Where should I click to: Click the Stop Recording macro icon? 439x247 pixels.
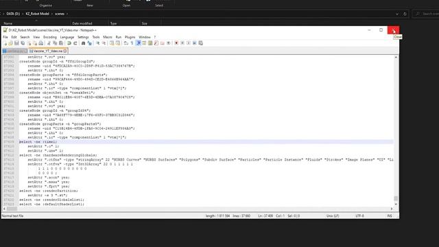[182, 43]
